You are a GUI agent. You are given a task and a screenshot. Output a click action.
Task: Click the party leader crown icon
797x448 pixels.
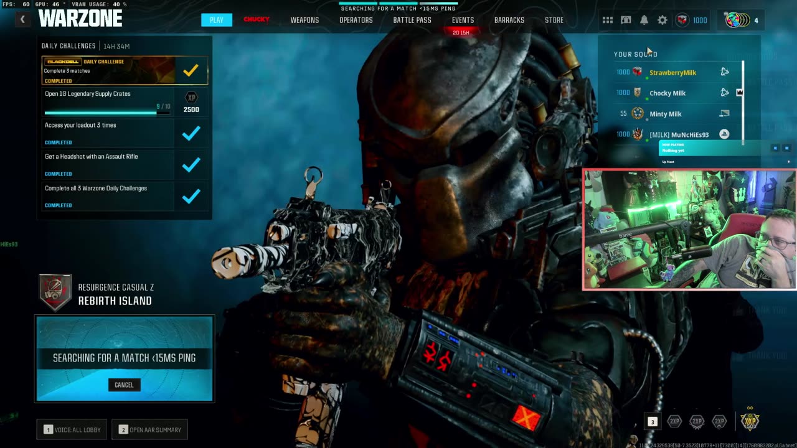click(x=740, y=93)
